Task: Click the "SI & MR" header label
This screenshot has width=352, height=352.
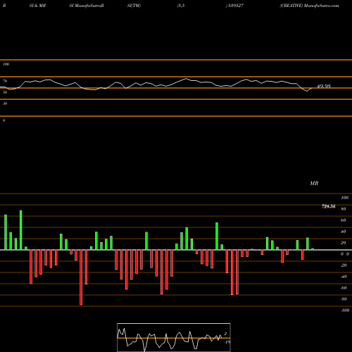Action: click(x=37, y=6)
